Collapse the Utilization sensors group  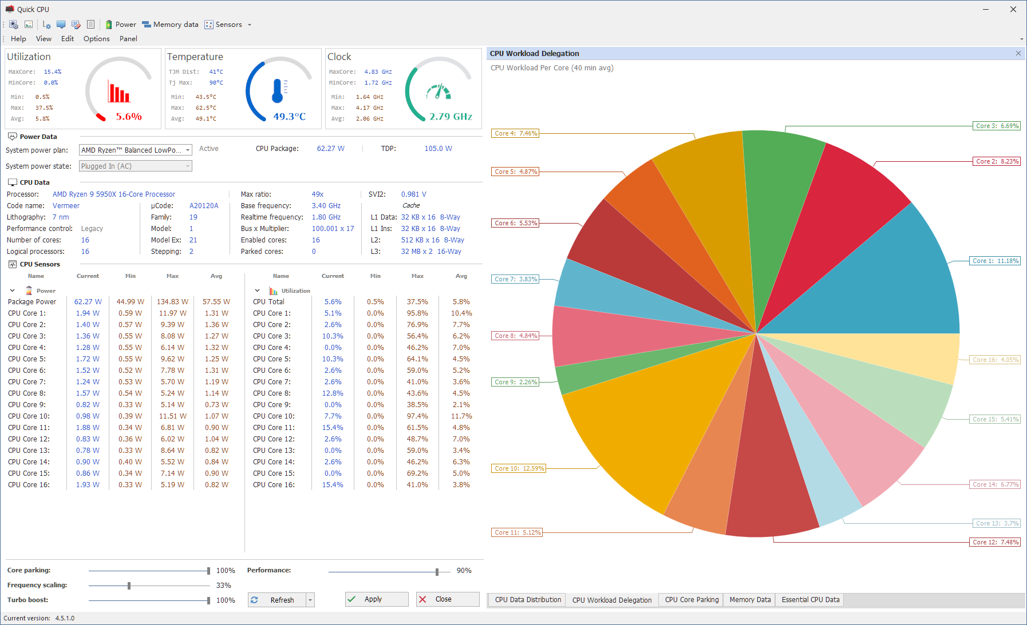pyautogui.click(x=258, y=290)
